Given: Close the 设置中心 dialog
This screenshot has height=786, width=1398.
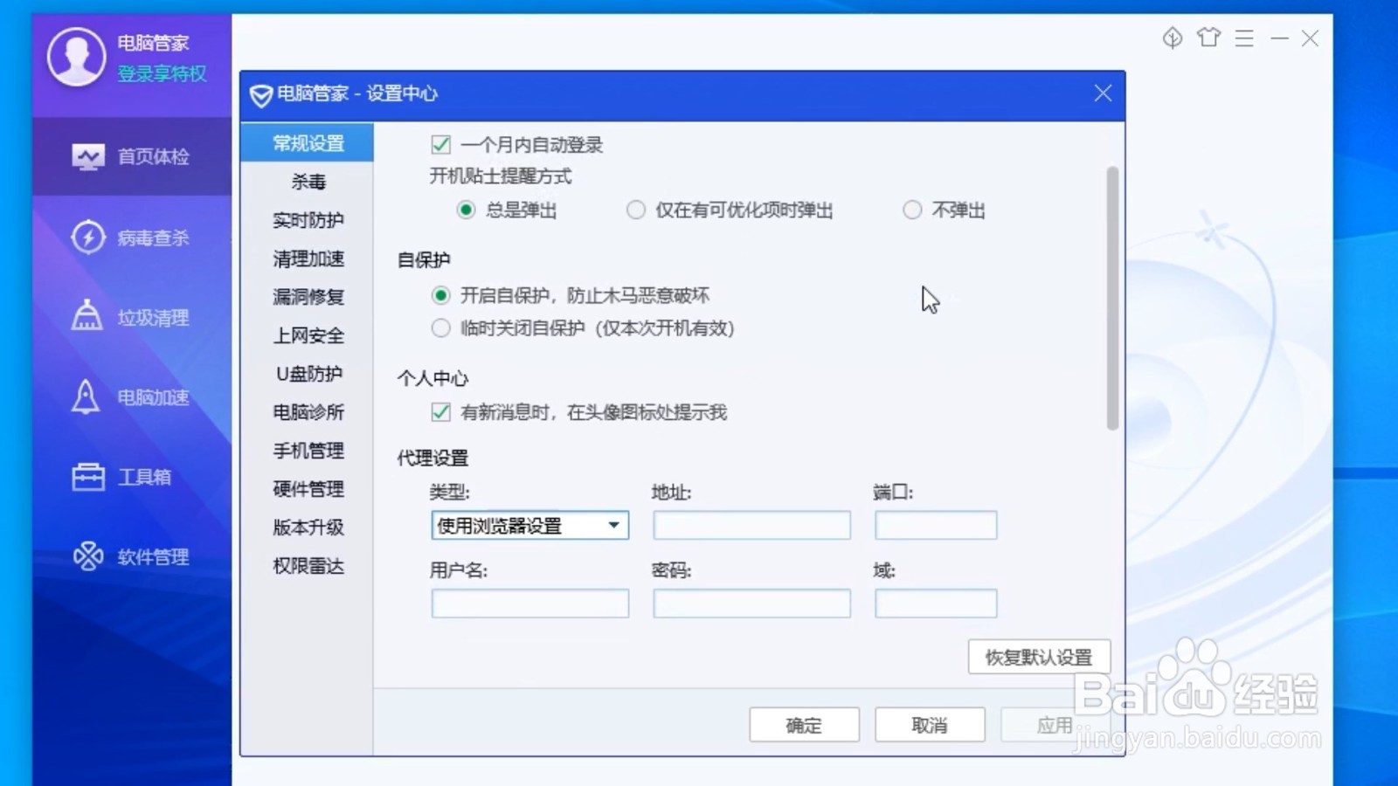Looking at the screenshot, I should tap(1103, 93).
